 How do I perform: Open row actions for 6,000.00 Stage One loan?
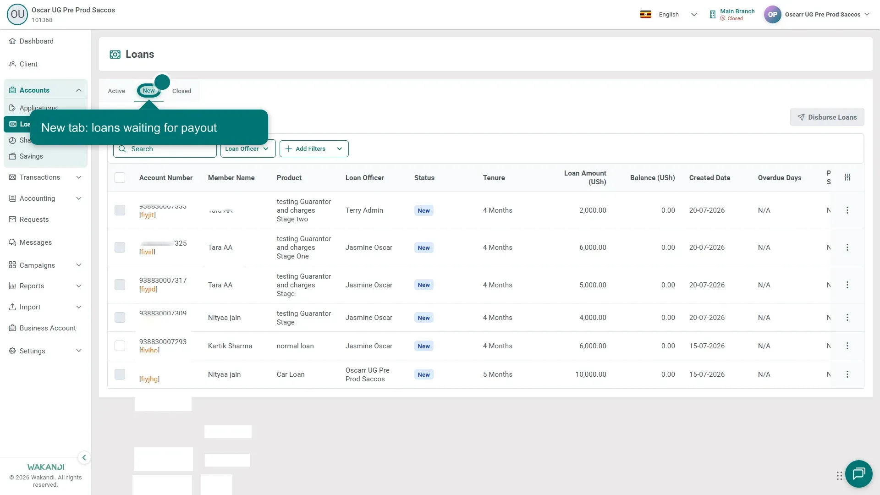[847, 247]
